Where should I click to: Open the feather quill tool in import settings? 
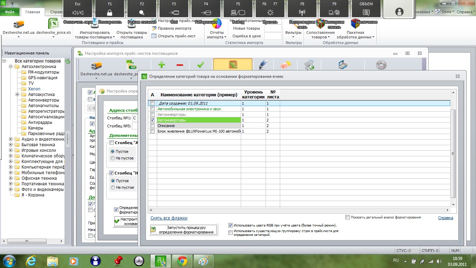263,65
